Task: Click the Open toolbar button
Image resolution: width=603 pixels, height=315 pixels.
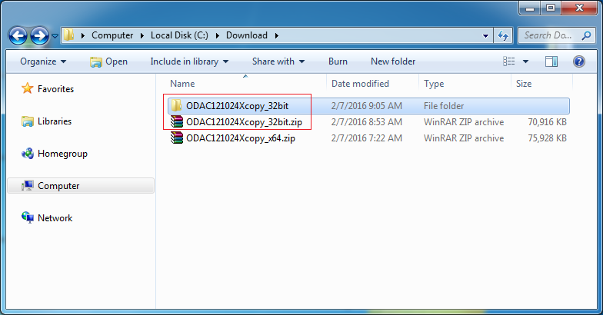Action: pyautogui.click(x=108, y=61)
